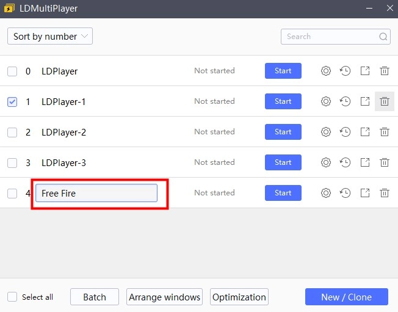Click the Arrange windows button
This screenshot has height=312, width=398.
(x=164, y=297)
